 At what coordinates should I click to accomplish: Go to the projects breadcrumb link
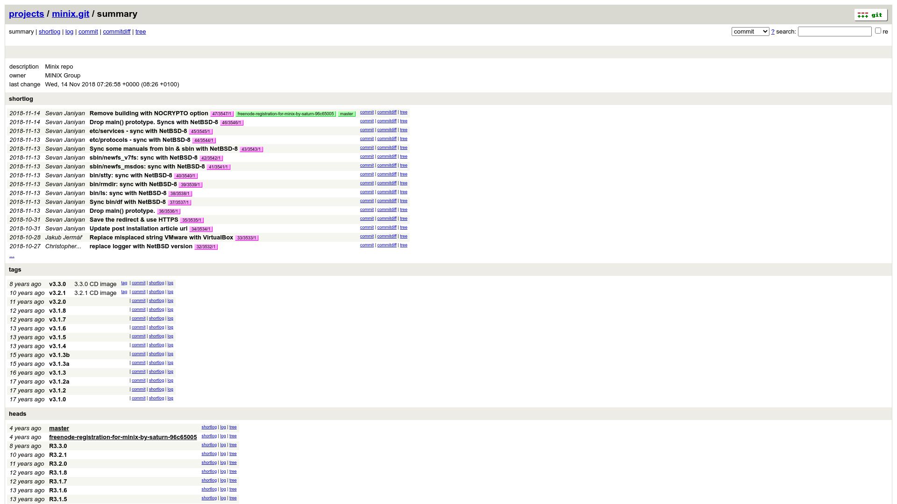pos(27,14)
